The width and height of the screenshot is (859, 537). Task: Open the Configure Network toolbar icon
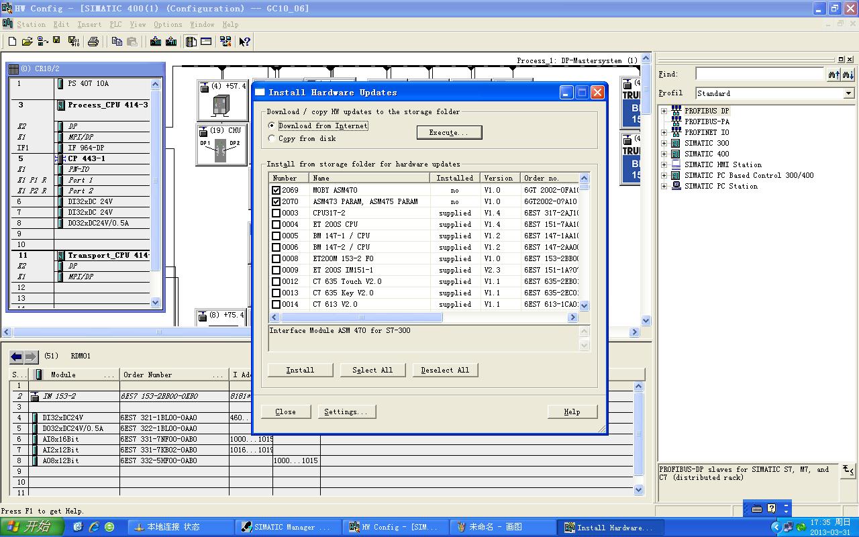(x=226, y=42)
